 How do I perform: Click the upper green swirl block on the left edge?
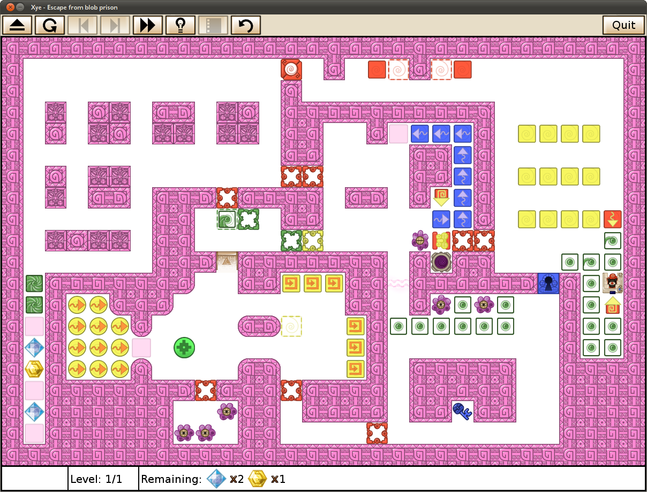(x=34, y=283)
